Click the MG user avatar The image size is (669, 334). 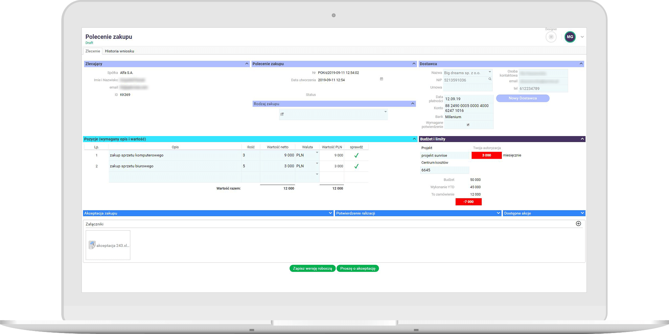tap(570, 37)
